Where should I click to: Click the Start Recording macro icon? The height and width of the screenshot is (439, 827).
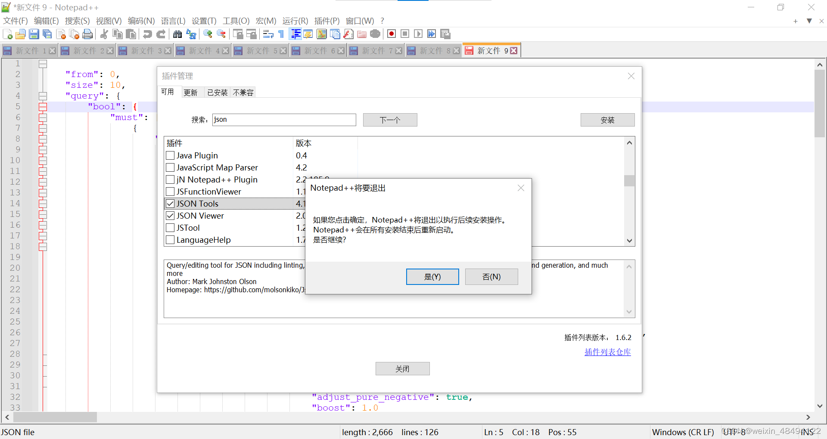(391, 34)
